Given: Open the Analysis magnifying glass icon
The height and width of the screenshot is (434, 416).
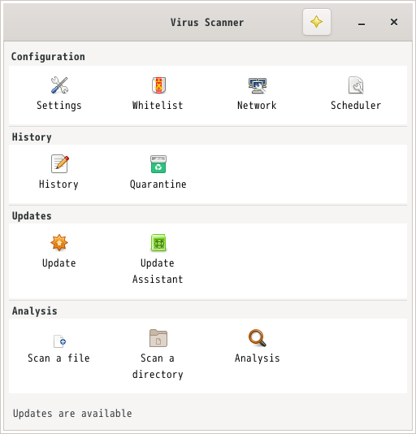Looking at the screenshot, I should 257,337.
